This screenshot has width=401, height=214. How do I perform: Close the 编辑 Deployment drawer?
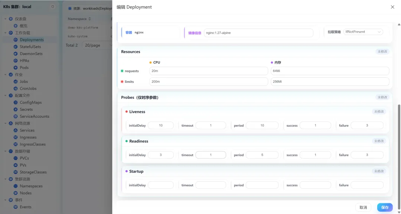[x=392, y=7]
